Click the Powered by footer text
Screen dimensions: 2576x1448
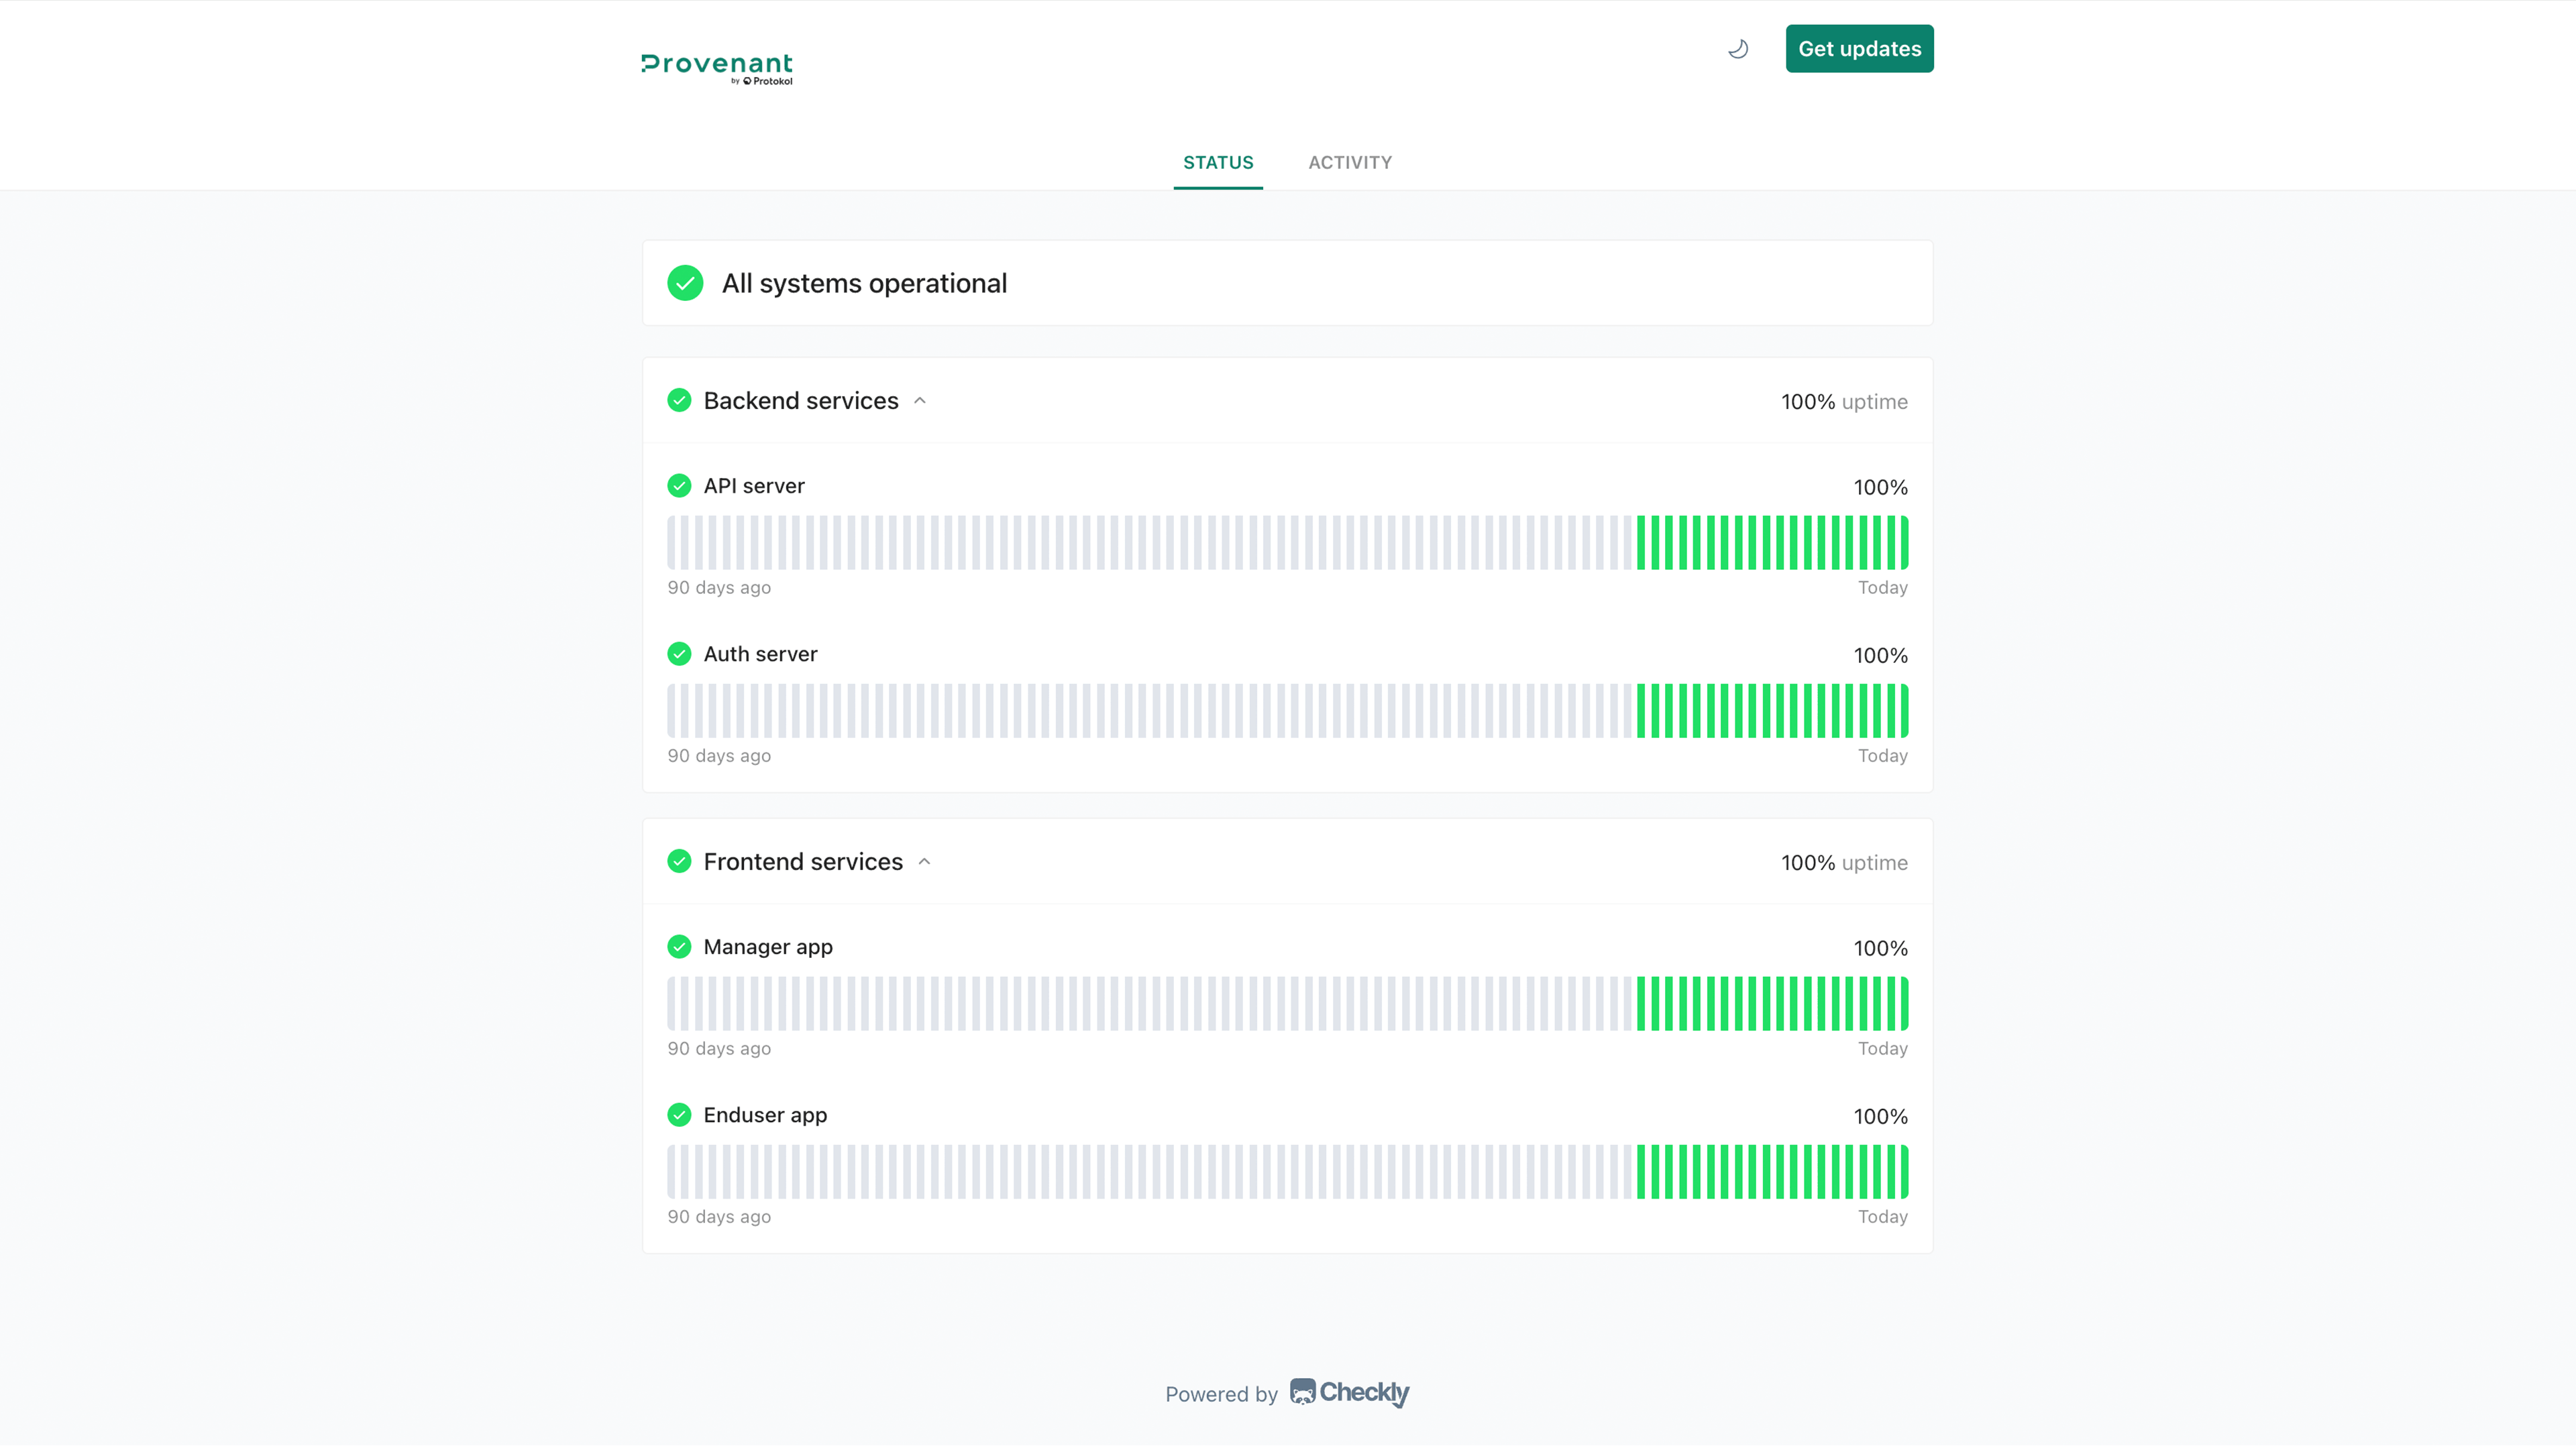pos(1221,1394)
